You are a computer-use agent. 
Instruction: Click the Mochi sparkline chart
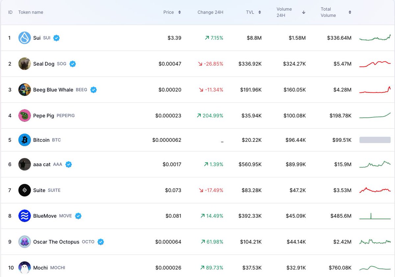375,267
